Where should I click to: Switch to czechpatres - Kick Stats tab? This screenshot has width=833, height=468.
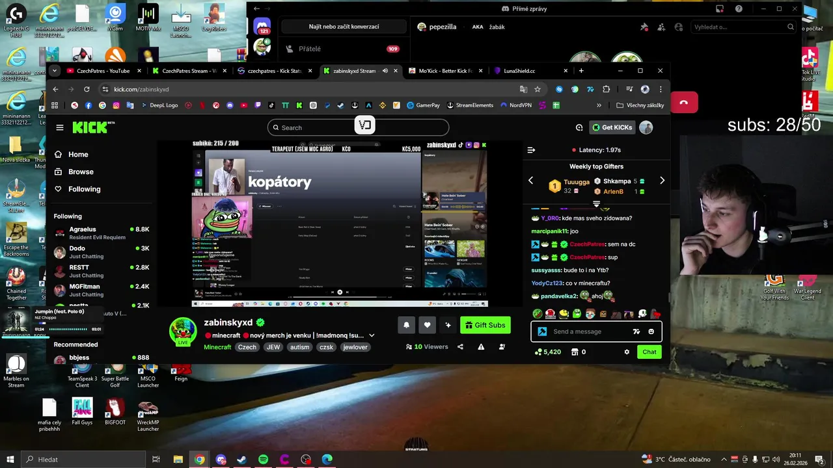click(275, 71)
